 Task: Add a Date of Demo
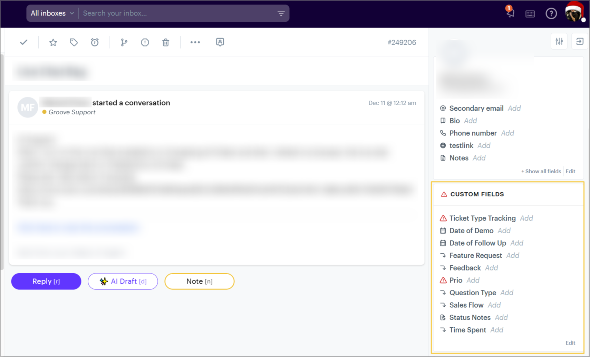(504, 231)
